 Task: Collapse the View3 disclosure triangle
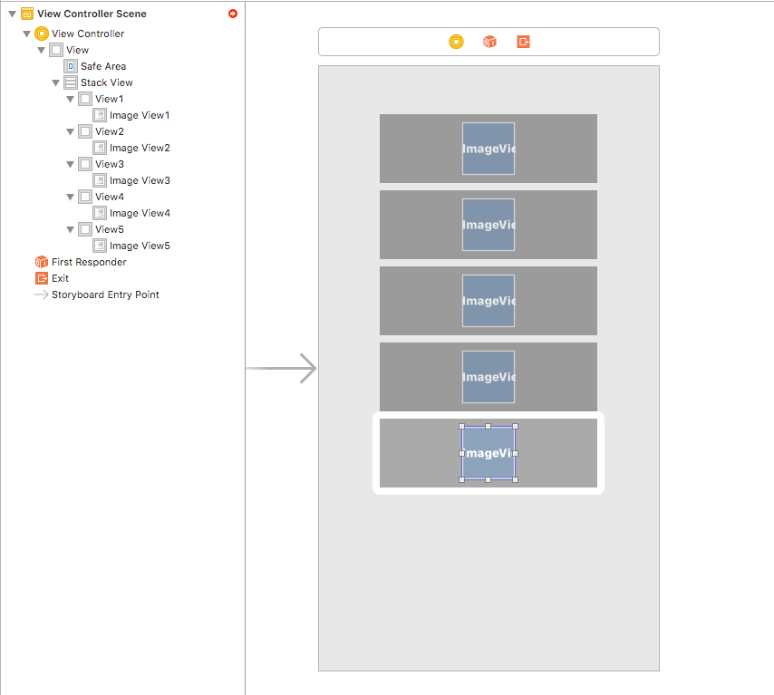click(x=70, y=164)
